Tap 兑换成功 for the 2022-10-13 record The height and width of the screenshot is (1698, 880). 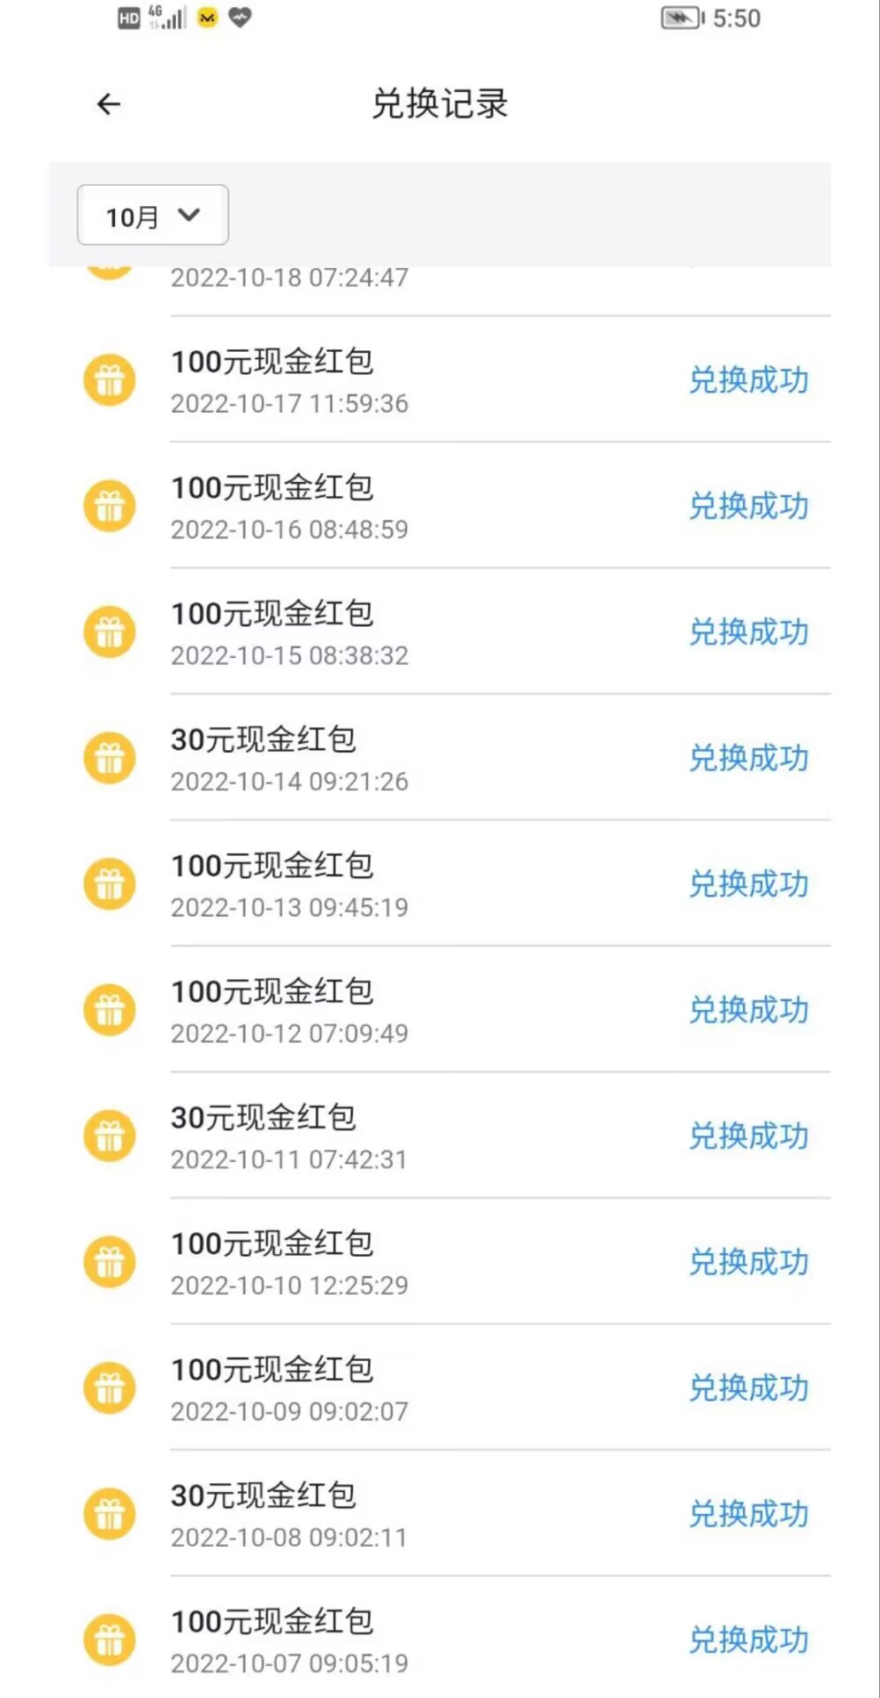click(x=748, y=884)
